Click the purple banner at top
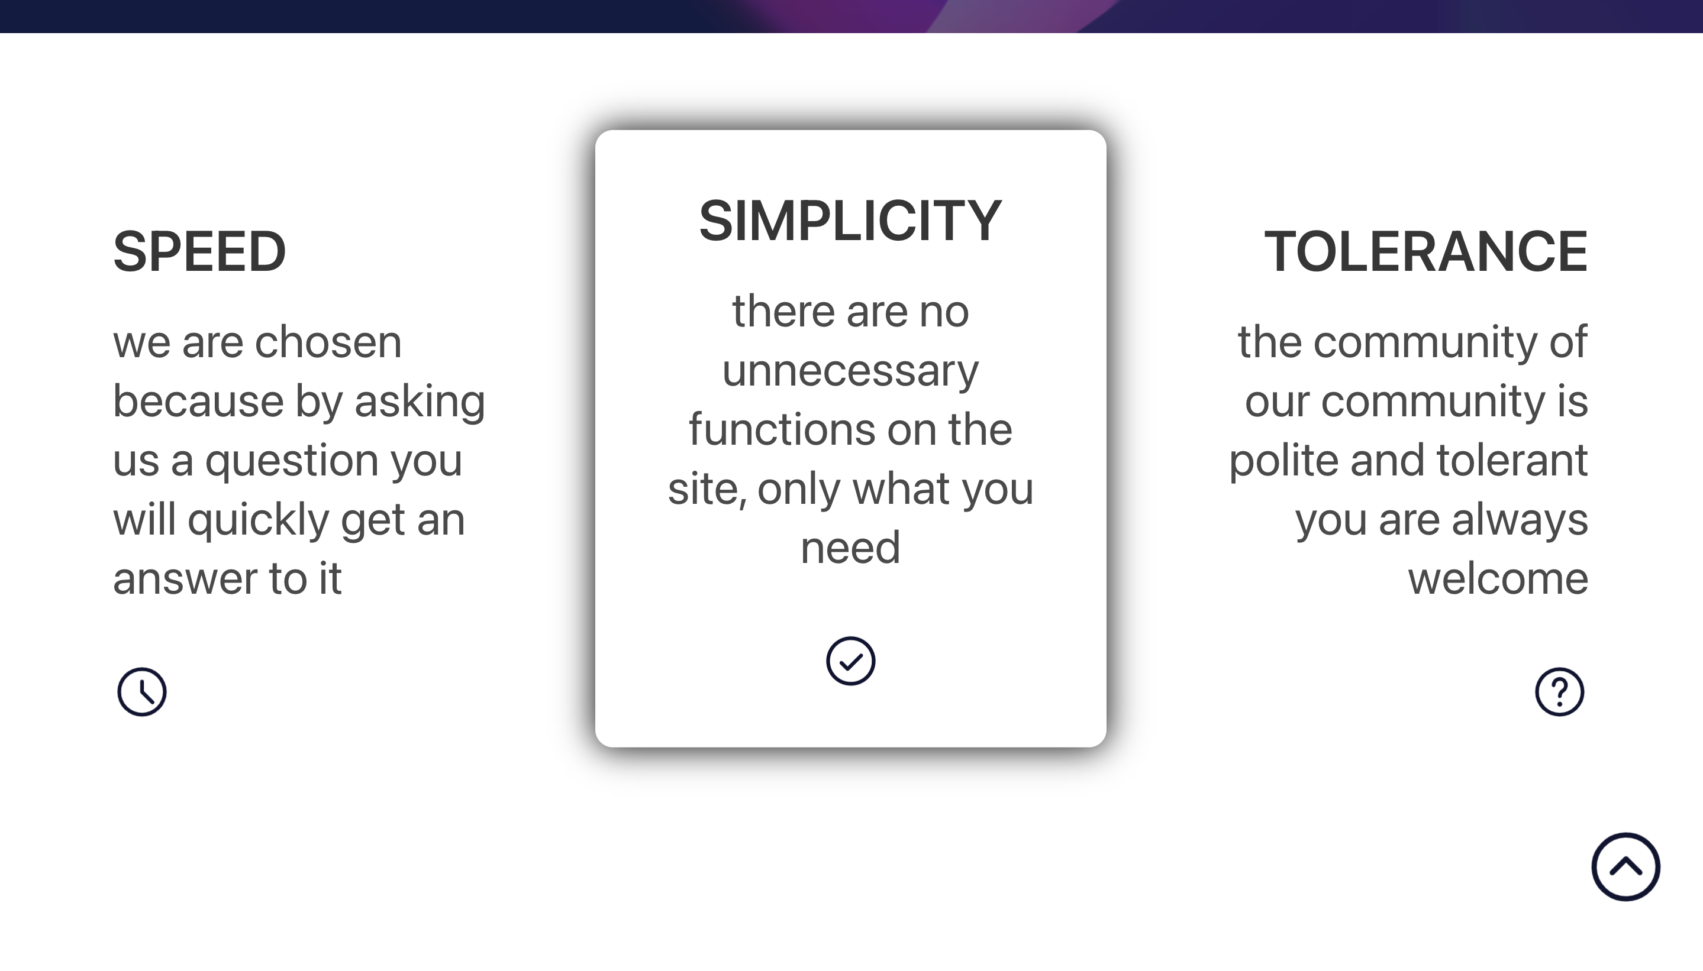Screen dimensions: 1703x971 point(851,16)
